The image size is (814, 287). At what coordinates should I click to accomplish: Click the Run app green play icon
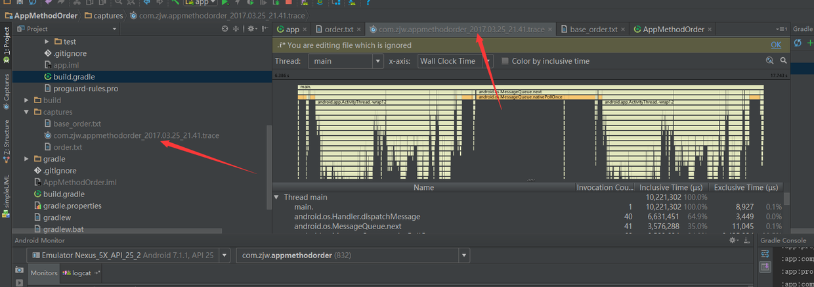226,3
